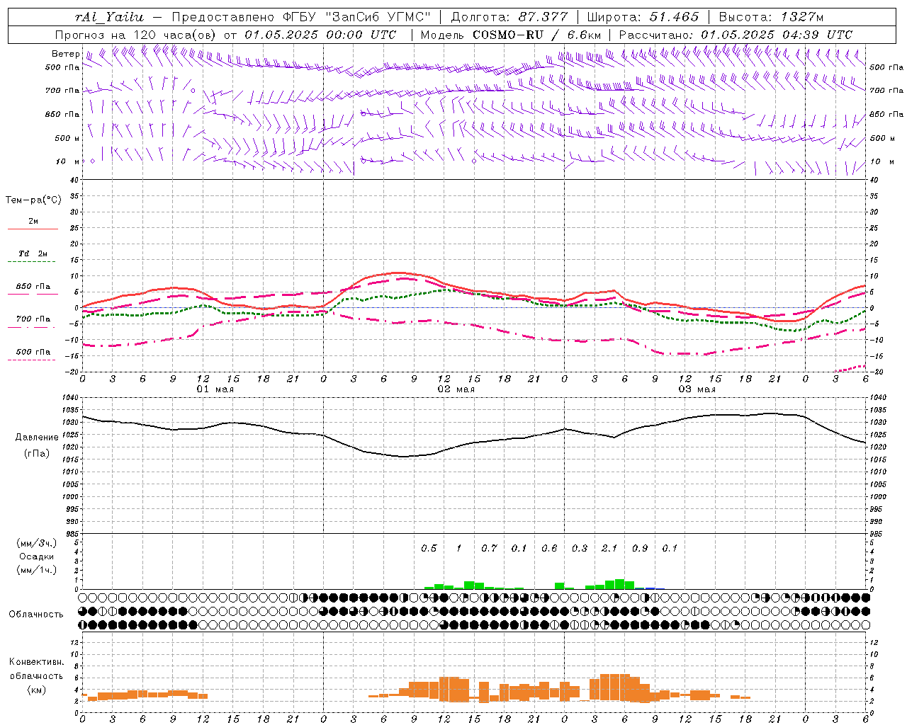Select the Широта: 51.465 latitude value
Viewport: 907px width, 725px height.
(643, 17)
